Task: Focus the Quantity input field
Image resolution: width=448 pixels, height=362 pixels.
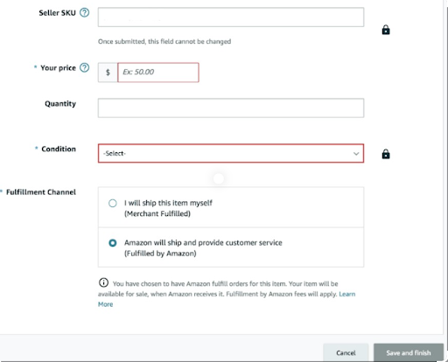Action: (x=231, y=108)
